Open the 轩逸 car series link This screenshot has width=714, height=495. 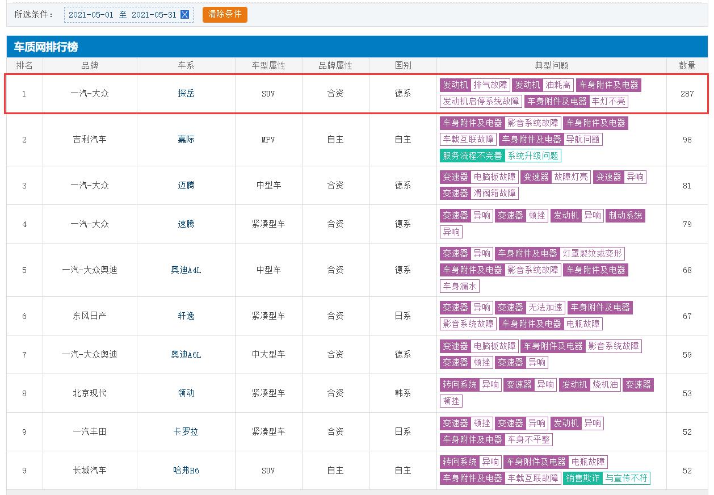tap(186, 316)
